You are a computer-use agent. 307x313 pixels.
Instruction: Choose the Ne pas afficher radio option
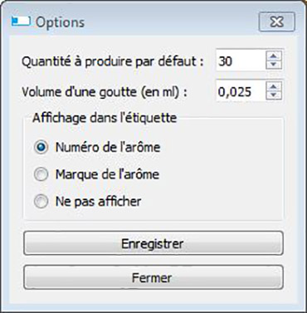41,201
